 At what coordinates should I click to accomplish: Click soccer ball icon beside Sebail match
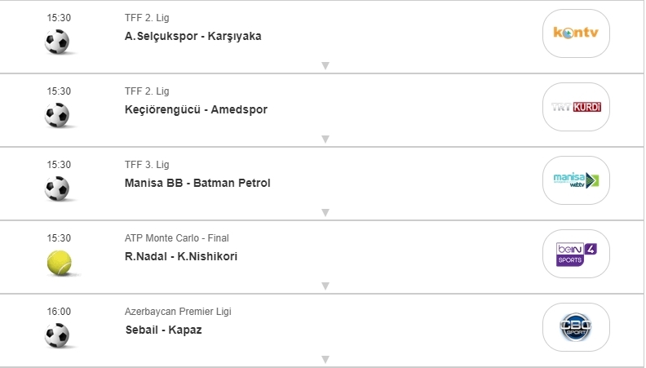point(57,335)
